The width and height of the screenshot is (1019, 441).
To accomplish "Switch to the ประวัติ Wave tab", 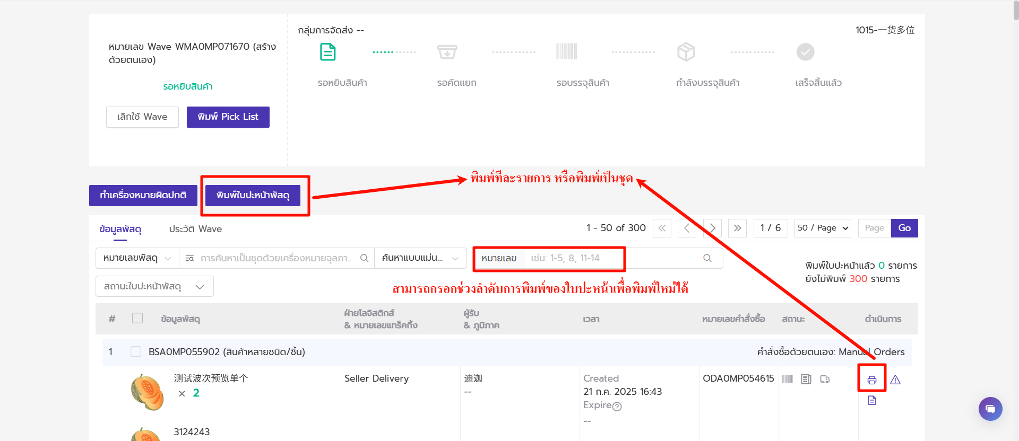I will (x=195, y=229).
